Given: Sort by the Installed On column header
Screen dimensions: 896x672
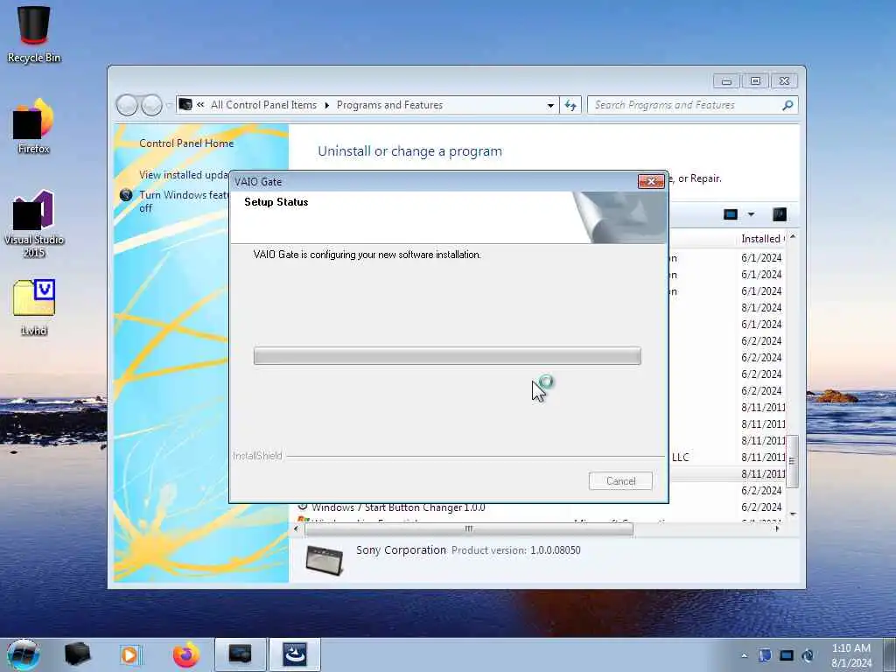Looking at the screenshot, I should click(762, 239).
